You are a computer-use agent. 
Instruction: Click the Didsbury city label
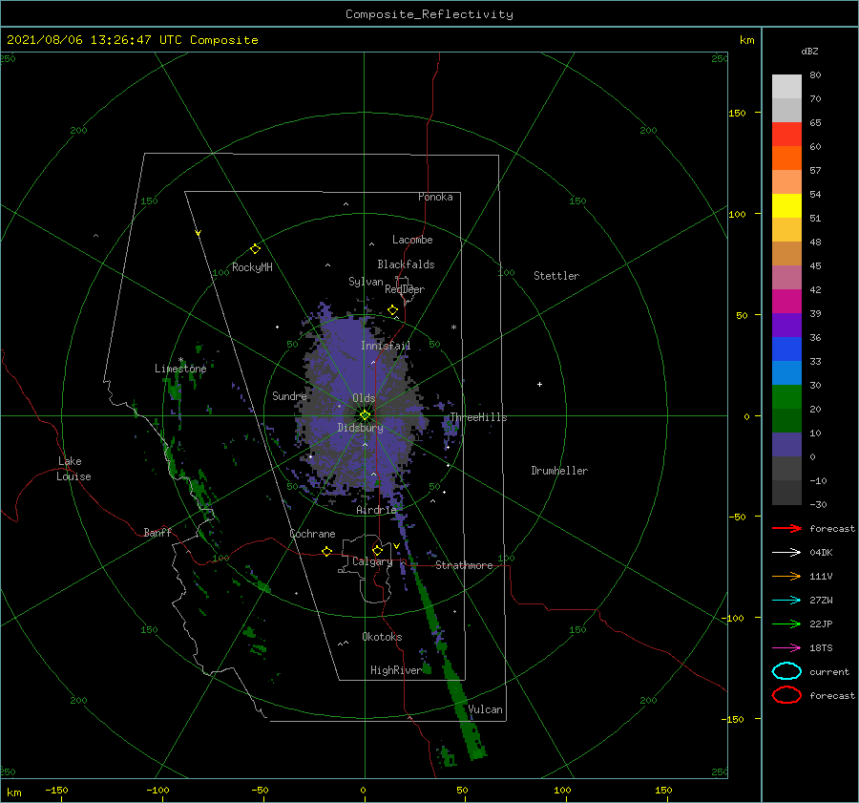(360, 428)
